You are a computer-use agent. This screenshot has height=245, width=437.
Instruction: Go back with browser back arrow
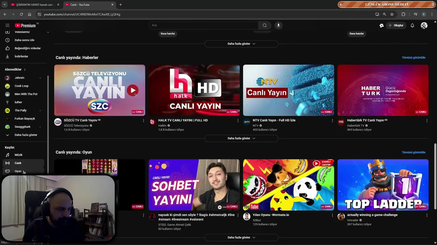tap(5, 14)
